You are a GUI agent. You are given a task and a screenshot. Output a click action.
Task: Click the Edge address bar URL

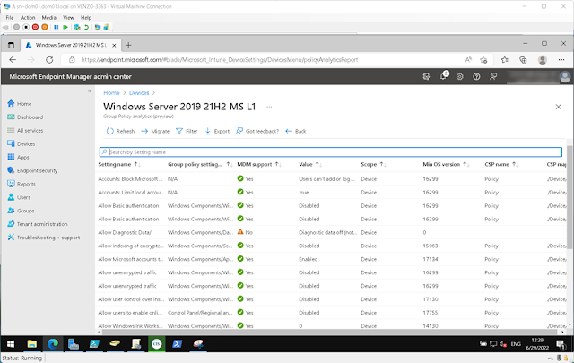click(219, 60)
